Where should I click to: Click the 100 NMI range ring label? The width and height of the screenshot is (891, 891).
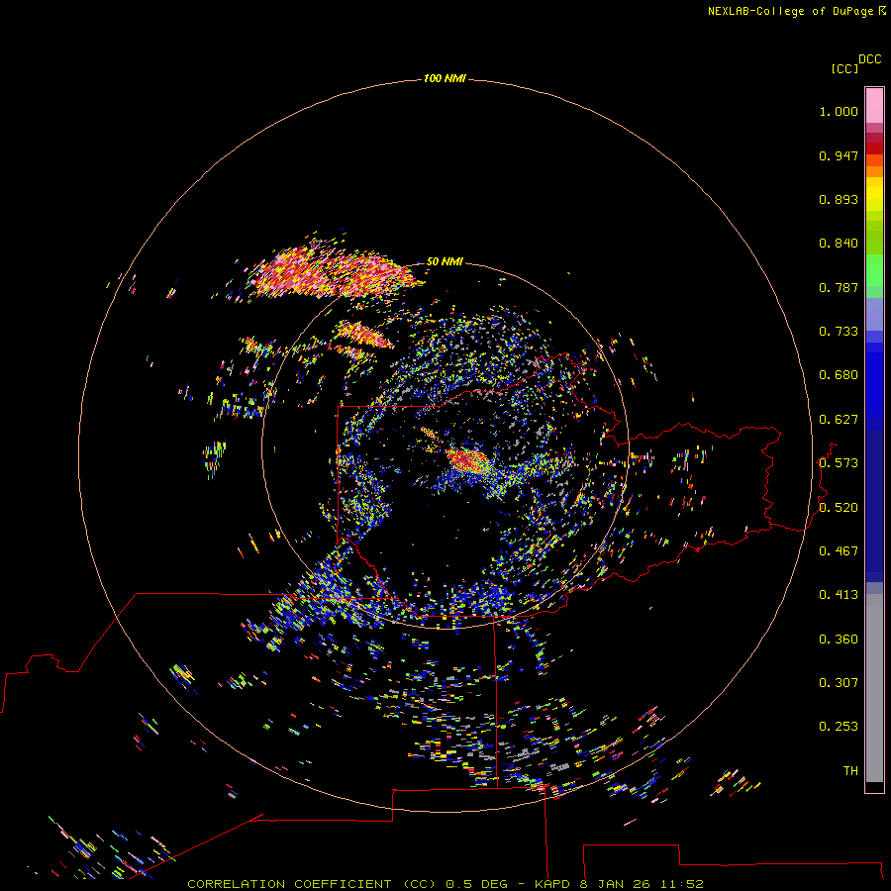click(445, 78)
